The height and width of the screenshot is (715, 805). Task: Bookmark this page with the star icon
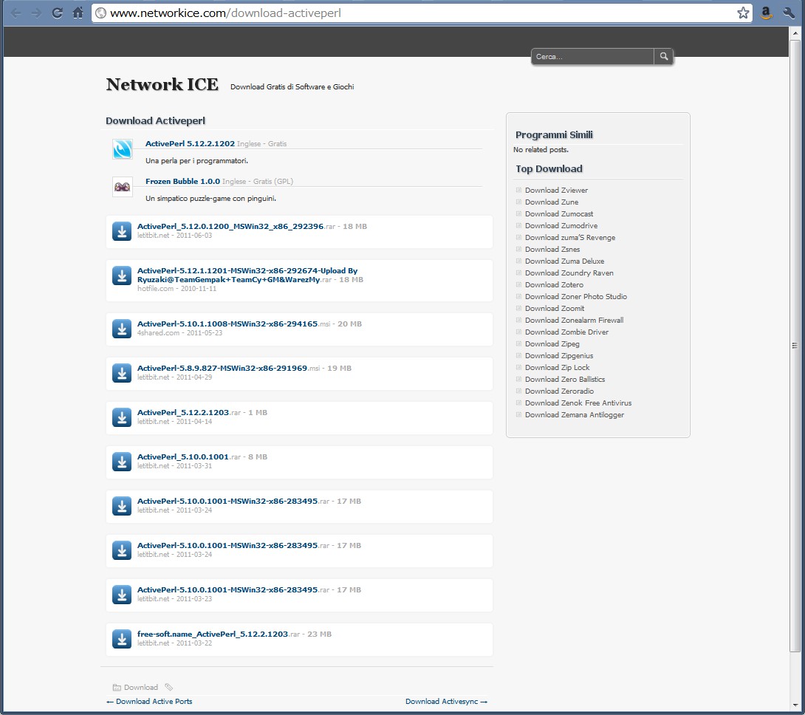pos(743,13)
